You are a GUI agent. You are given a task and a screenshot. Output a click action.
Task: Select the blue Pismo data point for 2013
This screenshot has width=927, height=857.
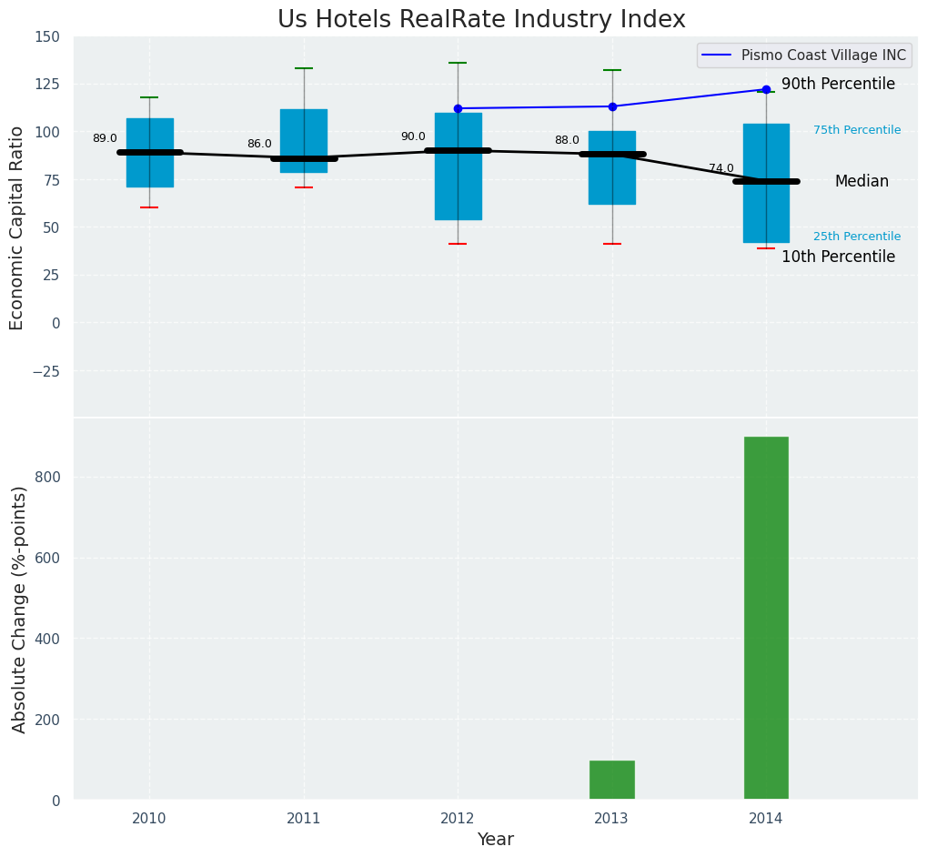tap(612, 106)
